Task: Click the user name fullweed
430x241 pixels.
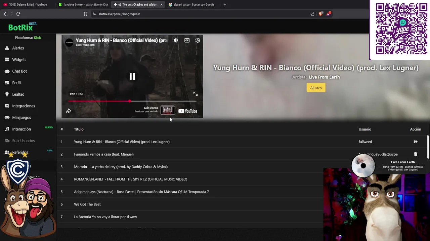Action: tap(365, 142)
